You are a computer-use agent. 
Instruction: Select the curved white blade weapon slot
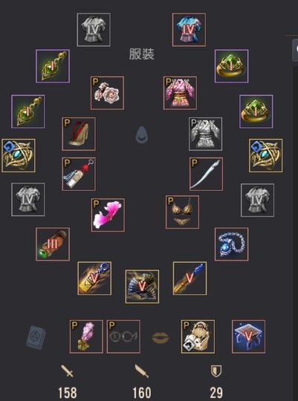tap(206, 174)
